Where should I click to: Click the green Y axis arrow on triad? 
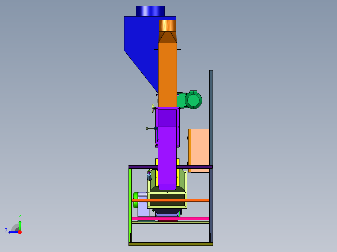[x=20, y=225]
